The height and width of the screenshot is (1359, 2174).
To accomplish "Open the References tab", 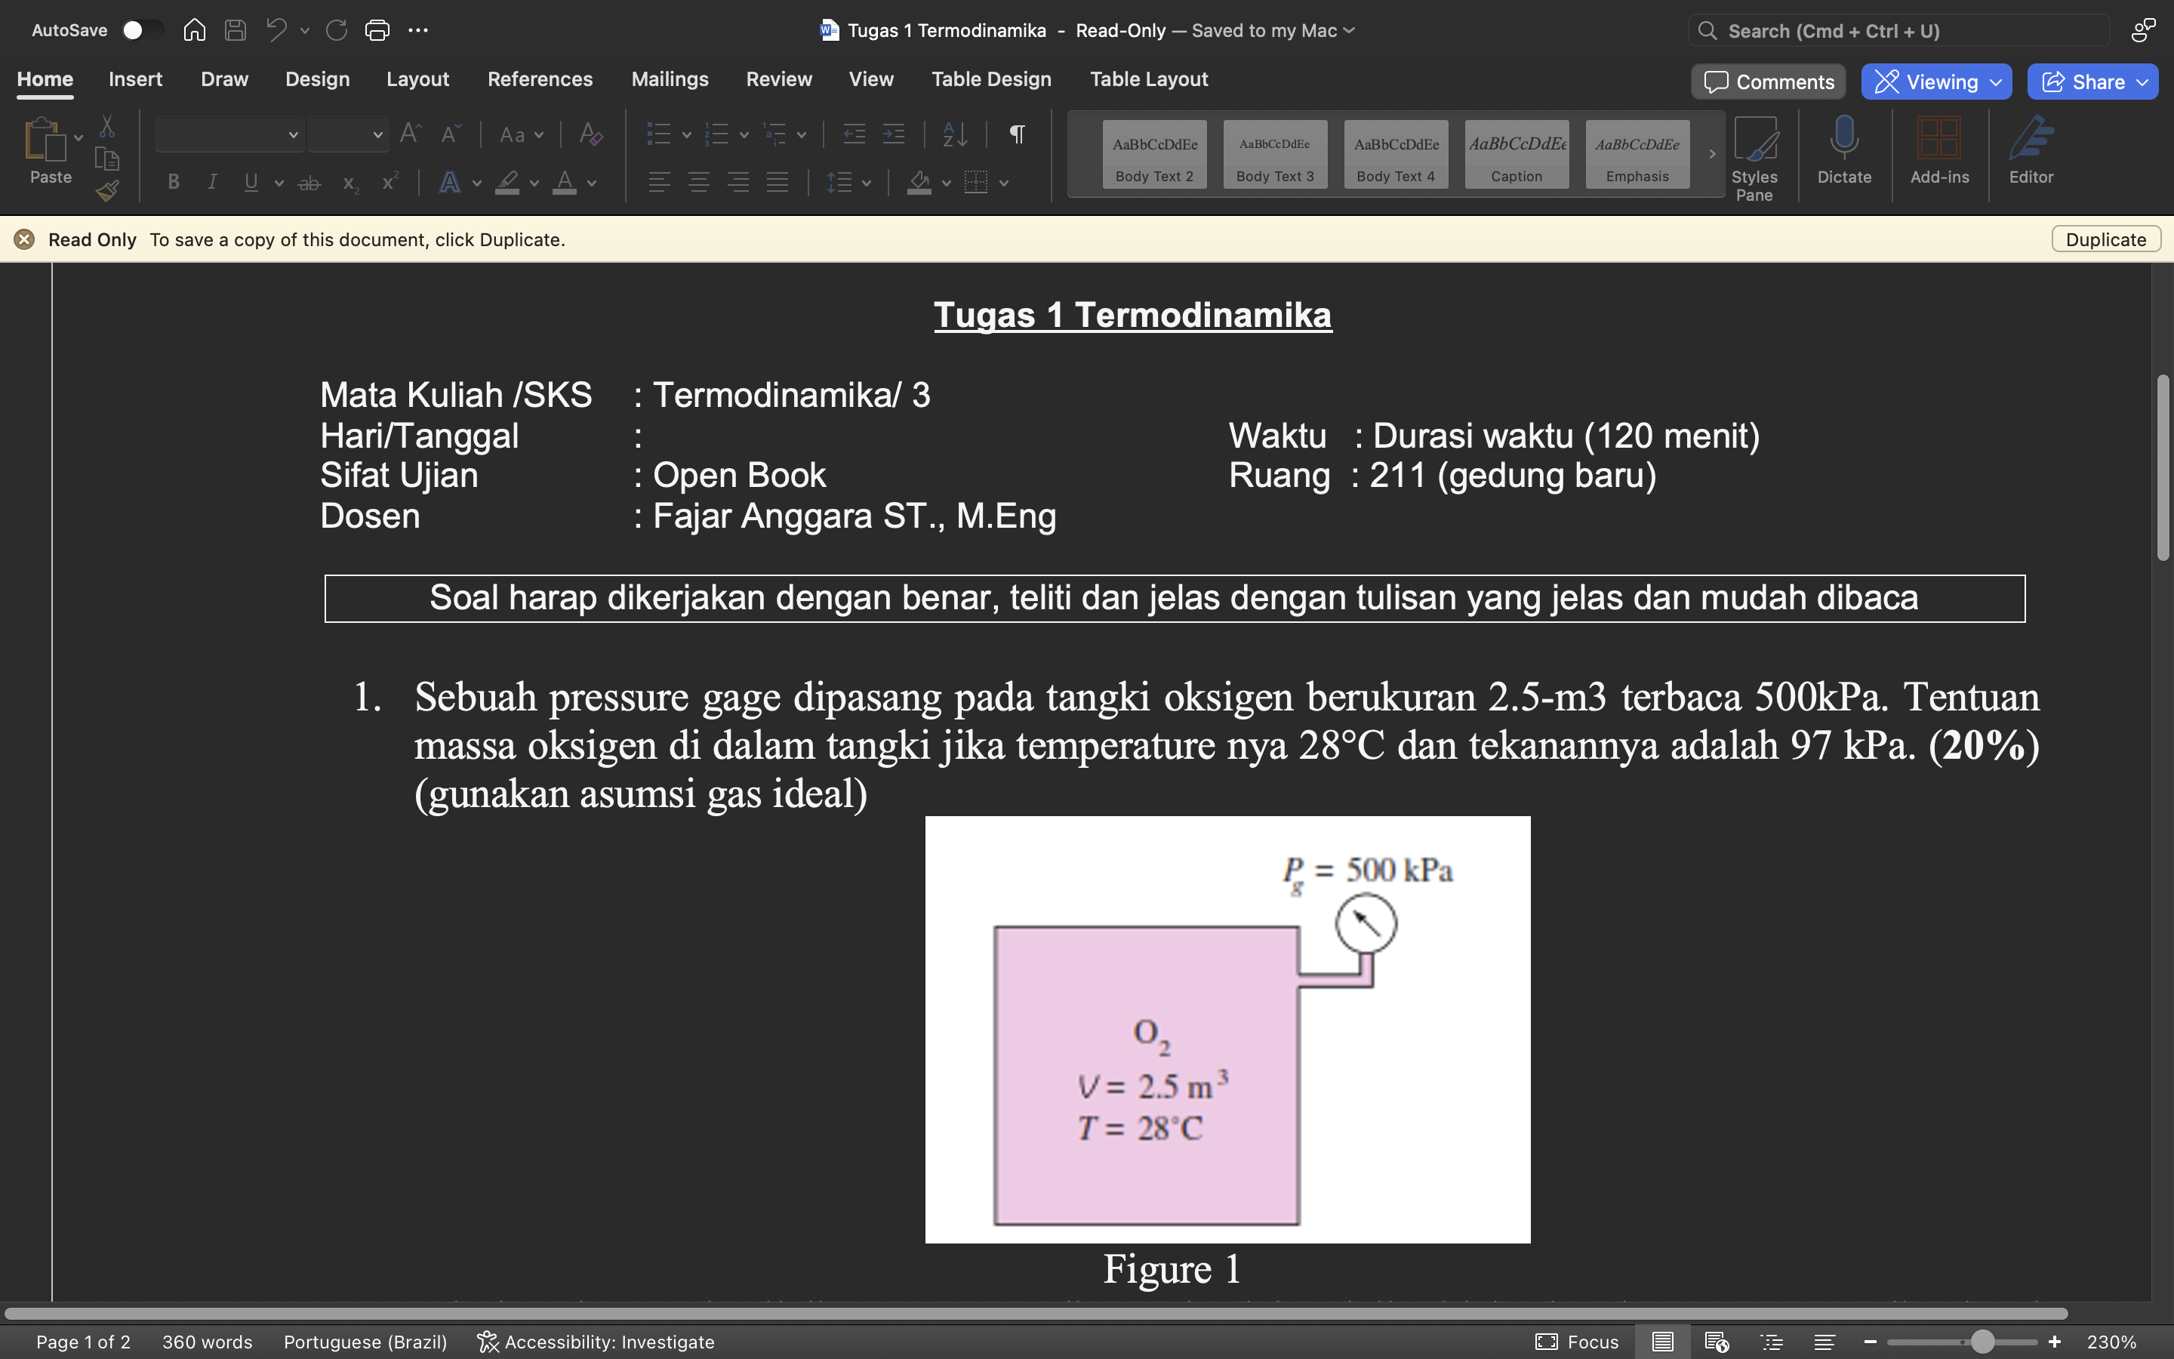I will [540, 79].
